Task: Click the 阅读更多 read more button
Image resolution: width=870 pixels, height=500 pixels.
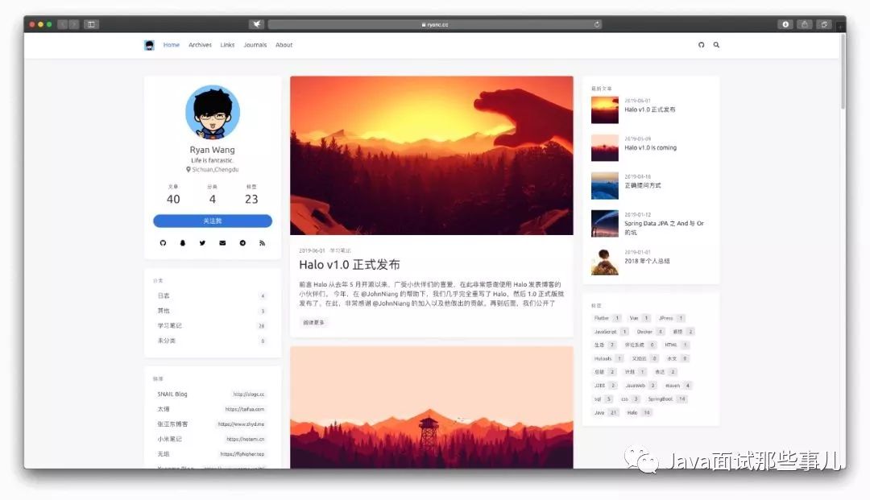Action: [x=313, y=322]
